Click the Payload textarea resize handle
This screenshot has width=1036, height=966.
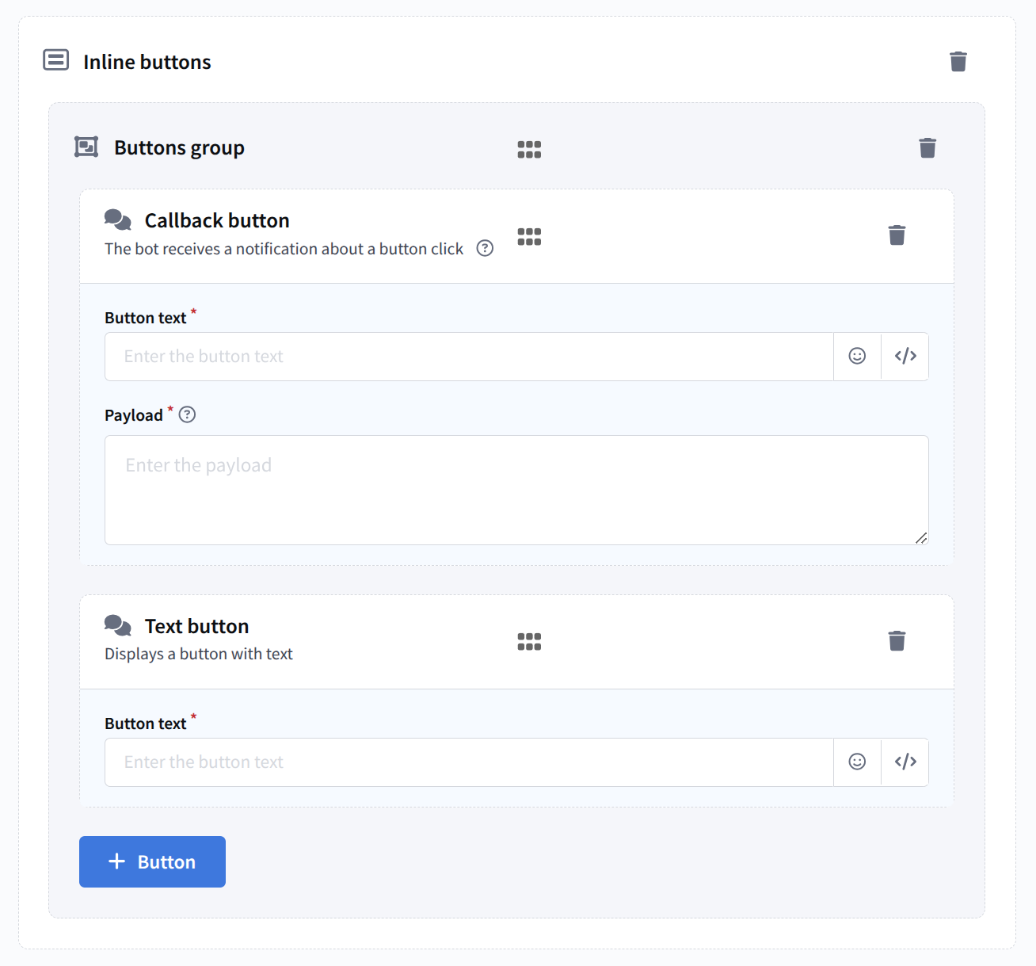pyautogui.click(x=921, y=538)
